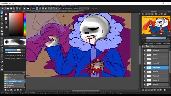Screen dimensions: 171x96
Task: Select the Masque23 layer
Action: 156,76
